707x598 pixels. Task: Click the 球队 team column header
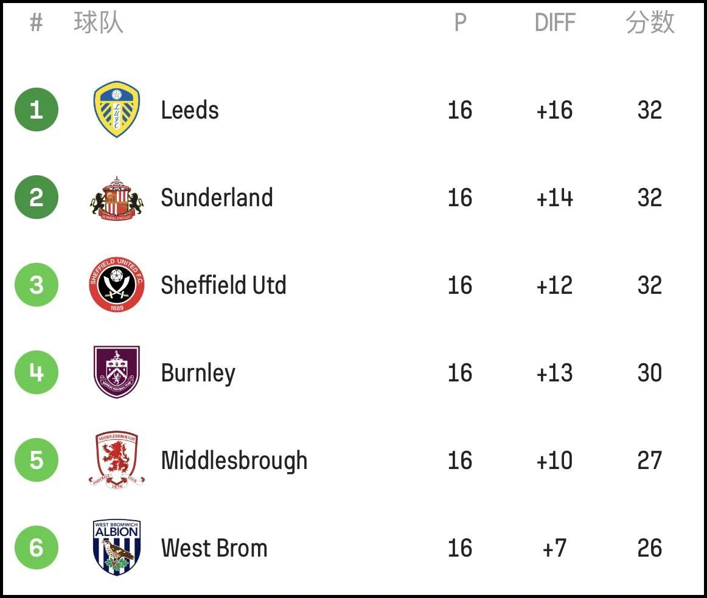pos(99,23)
